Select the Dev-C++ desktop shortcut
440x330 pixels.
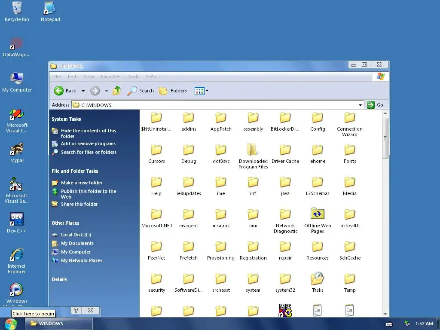[x=17, y=223]
